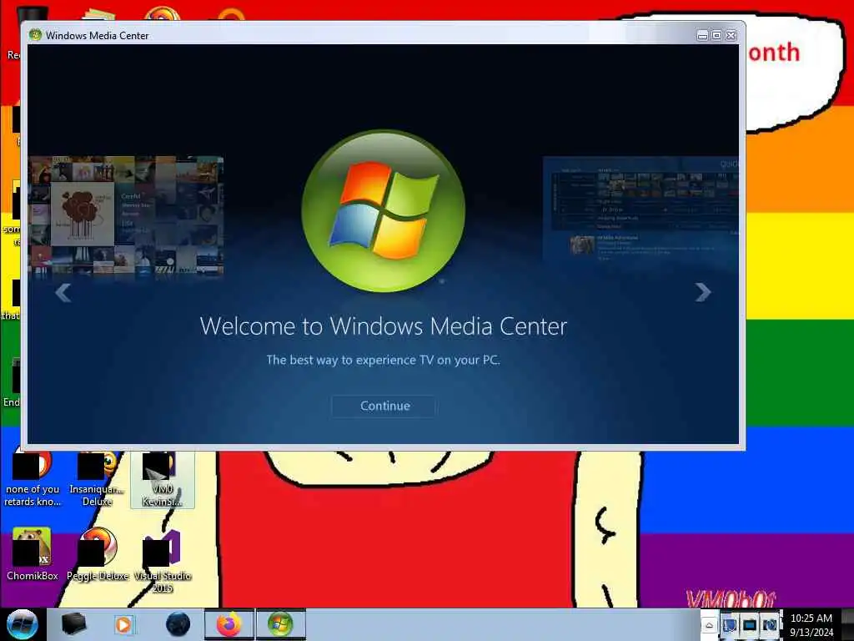The image size is (854, 641).
Task: Switch to Firefox in the taskbar
Action: click(229, 624)
